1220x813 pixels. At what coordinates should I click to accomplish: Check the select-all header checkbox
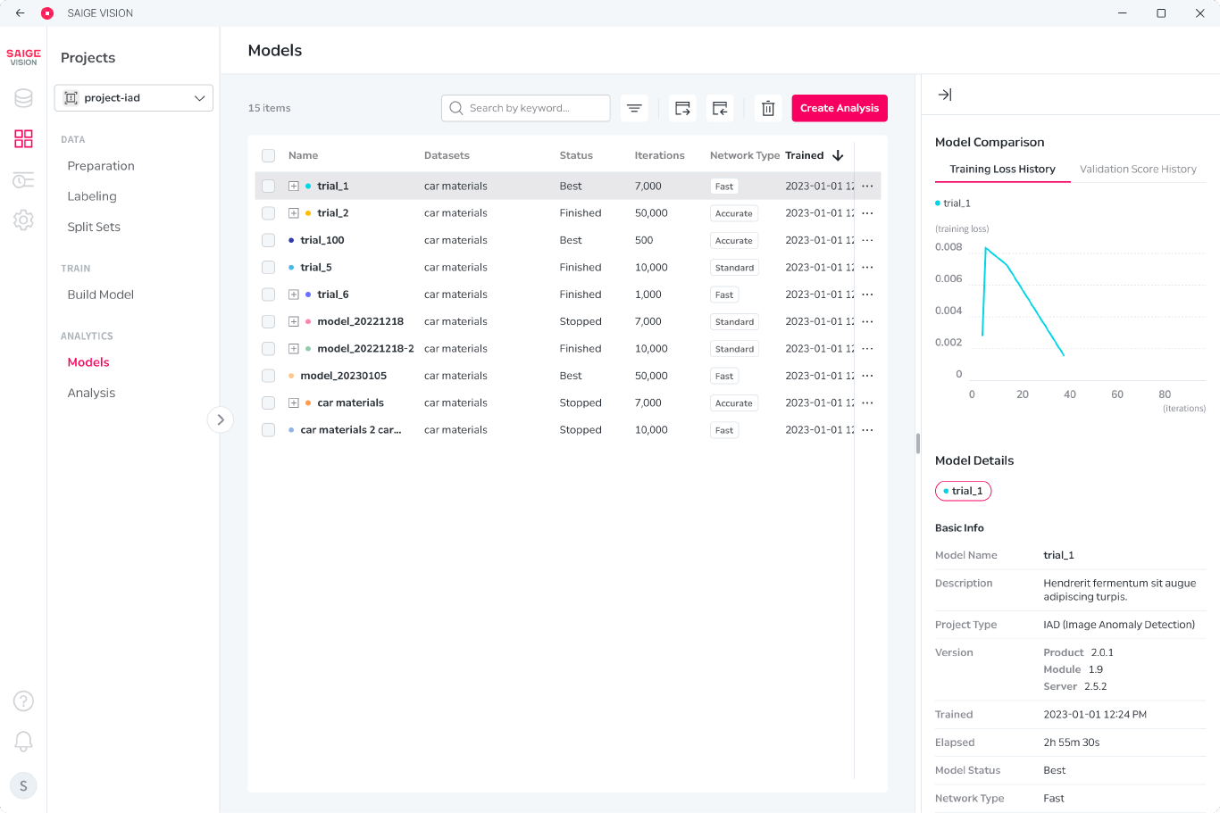268,155
